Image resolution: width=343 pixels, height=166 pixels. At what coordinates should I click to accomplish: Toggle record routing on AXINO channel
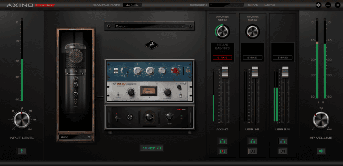click(x=222, y=151)
